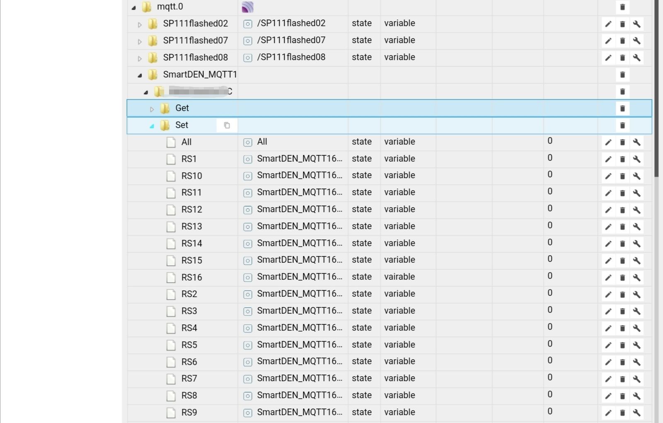Delete the RS10 state
Image resolution: width=663 pixels, height=423 pixels.
click(622, 176)
